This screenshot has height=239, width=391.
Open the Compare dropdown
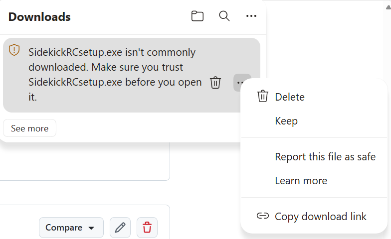[71, 228]
